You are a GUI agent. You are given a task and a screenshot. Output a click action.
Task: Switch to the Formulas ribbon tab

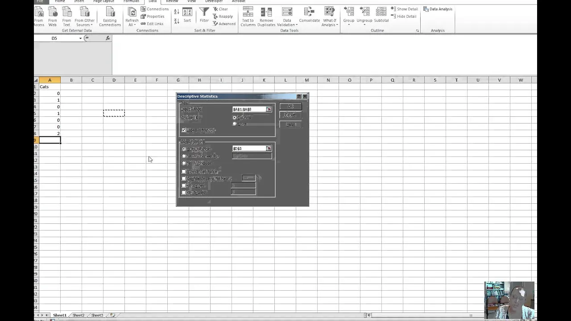[x=131, y=1]
